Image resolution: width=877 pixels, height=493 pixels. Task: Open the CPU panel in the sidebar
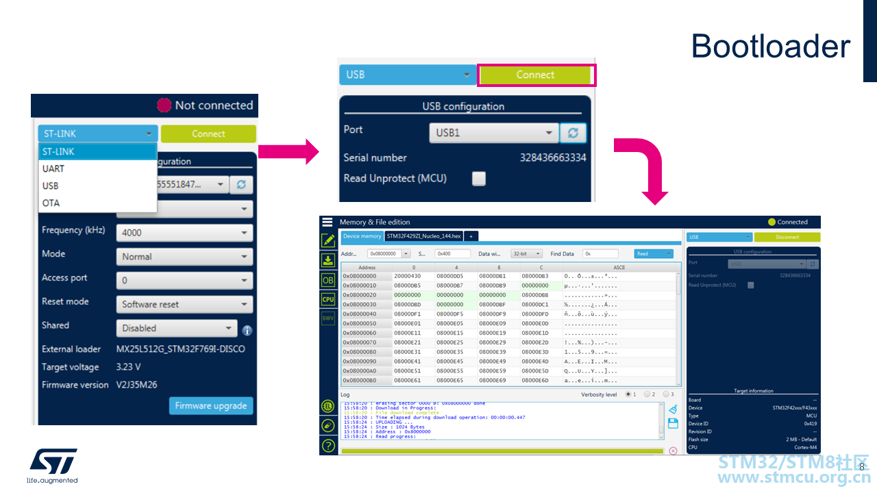[328, 299]
